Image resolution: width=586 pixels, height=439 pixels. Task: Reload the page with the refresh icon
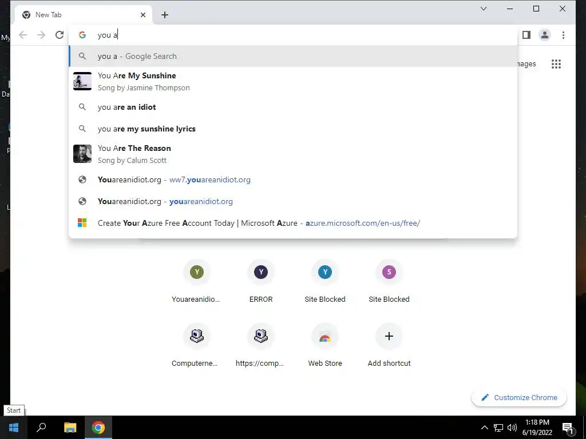click(60, 35)
